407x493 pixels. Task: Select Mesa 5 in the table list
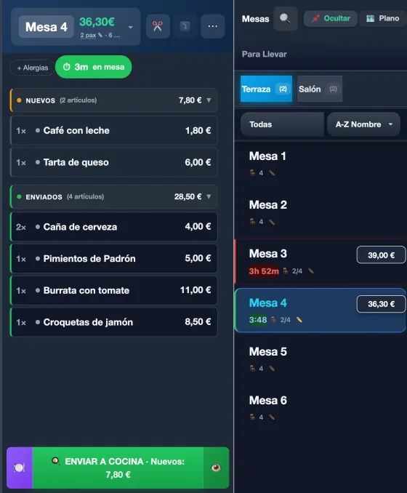point(321,359)
